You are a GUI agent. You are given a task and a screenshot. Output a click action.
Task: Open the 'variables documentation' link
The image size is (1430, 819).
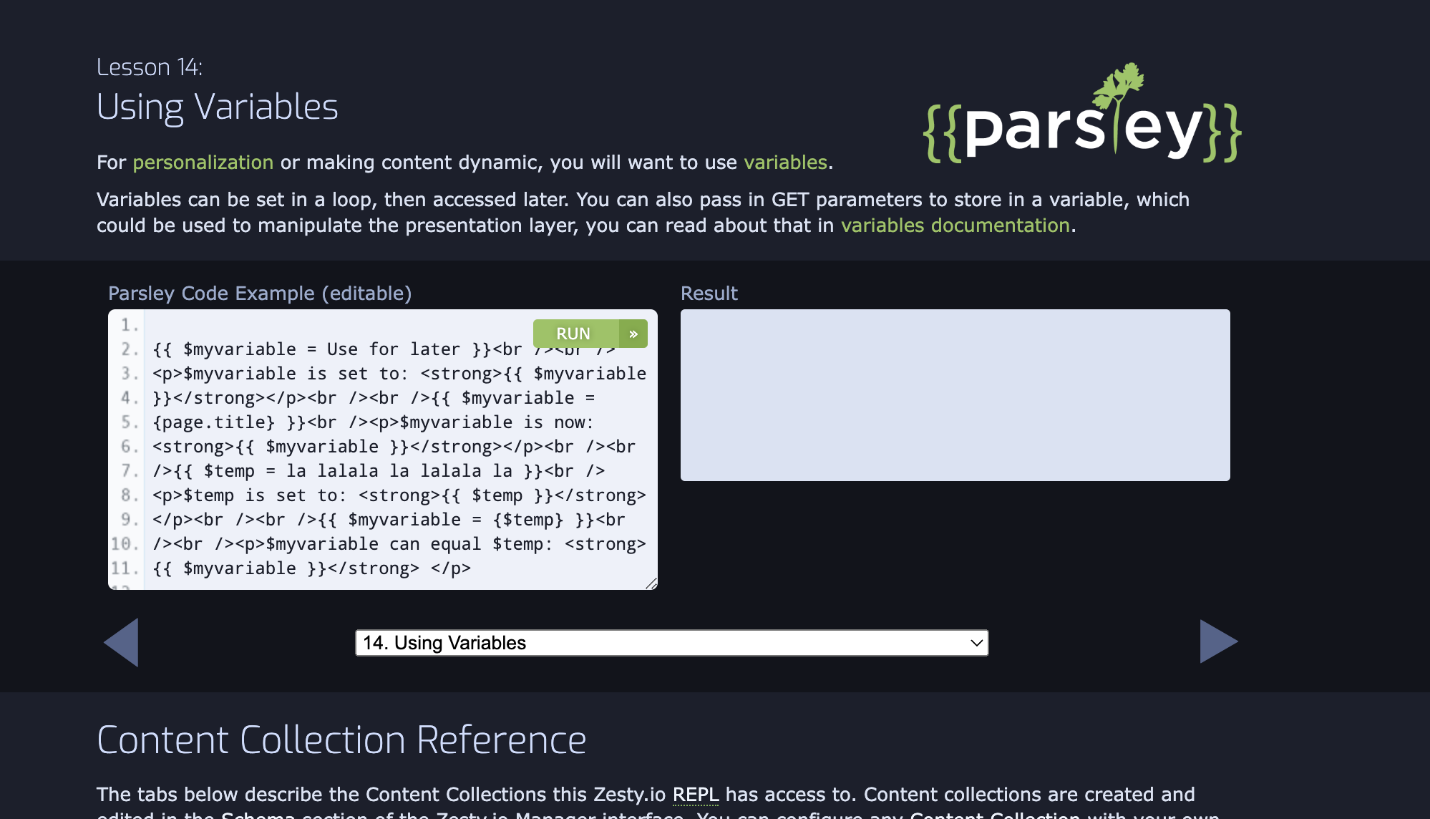(x=957, y=225)
